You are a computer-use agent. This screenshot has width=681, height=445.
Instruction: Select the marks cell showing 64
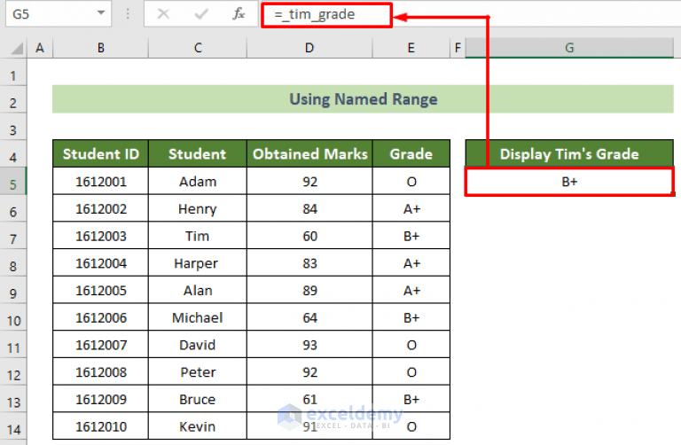tap(309, 317)
